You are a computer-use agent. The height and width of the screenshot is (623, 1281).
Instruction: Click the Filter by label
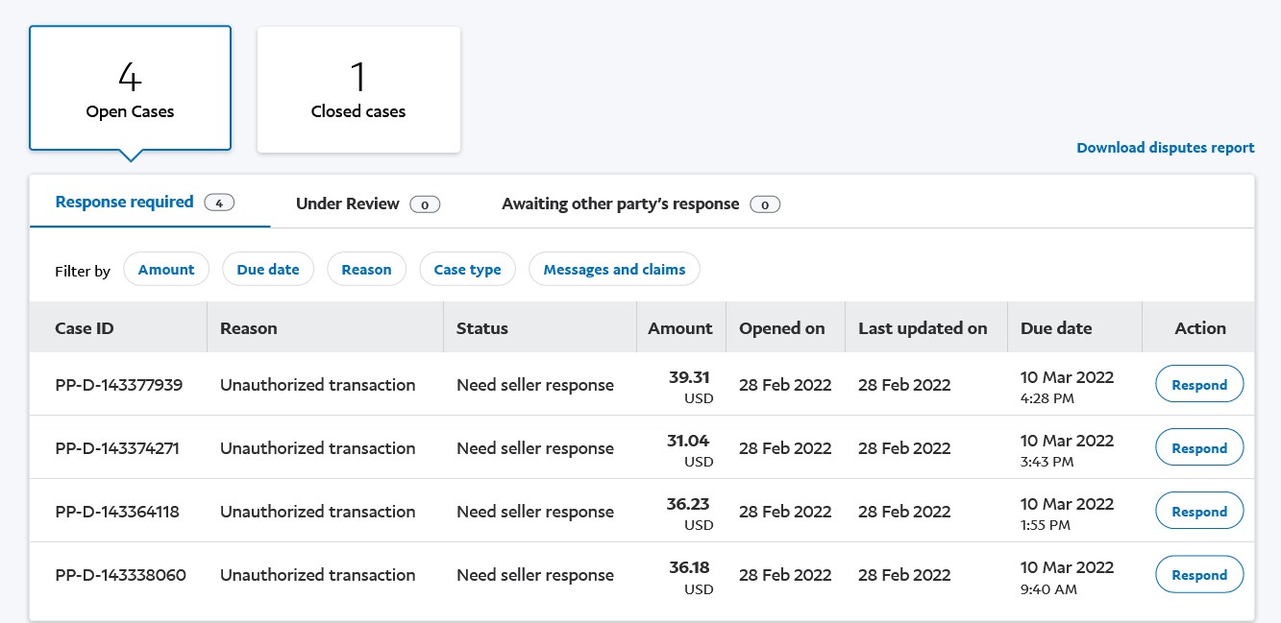click(83, 272)
